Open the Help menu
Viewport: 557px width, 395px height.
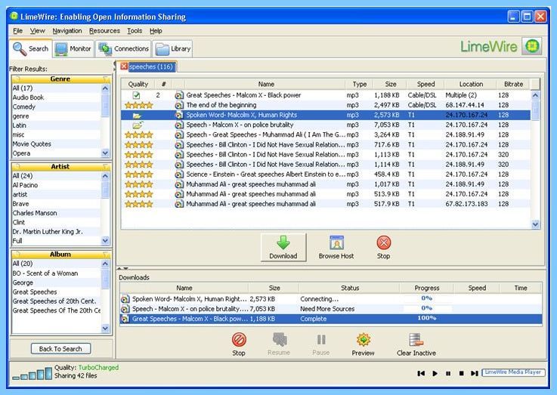(156, 31)
